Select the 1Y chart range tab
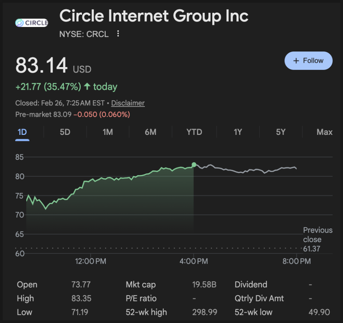 tap(238, 132)
